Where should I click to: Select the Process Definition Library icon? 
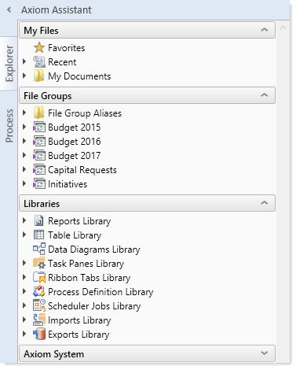pyautogui.click(x=39, y=291)
